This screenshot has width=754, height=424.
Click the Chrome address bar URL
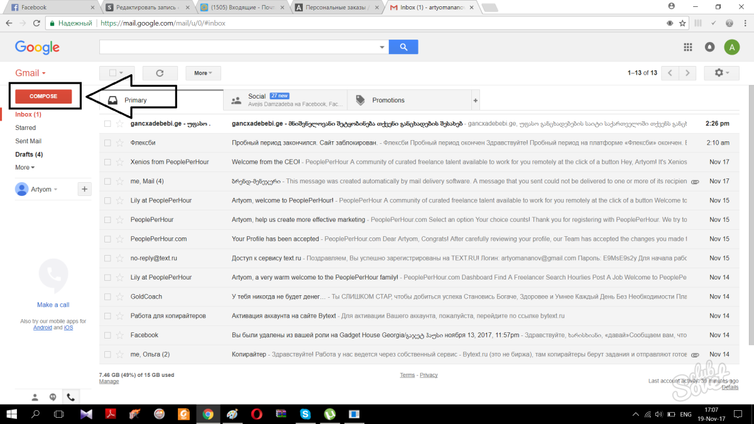tap(163, 23)
